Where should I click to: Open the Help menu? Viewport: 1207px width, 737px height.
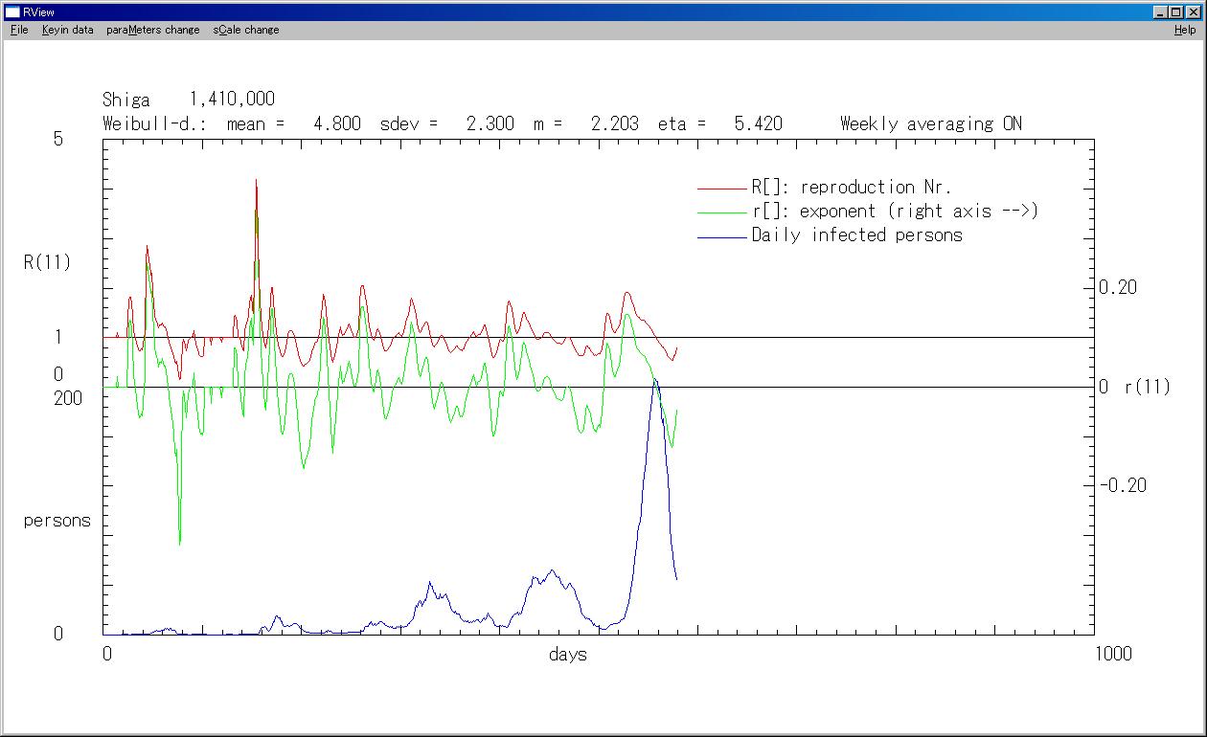tap(1185, 30)
